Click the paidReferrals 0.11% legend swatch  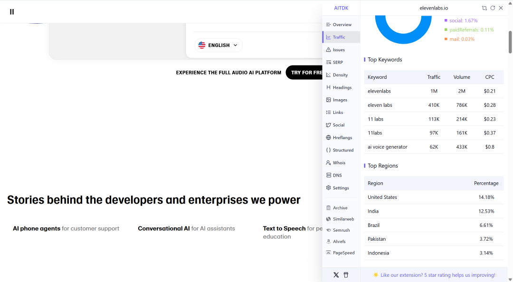[446, 30]
